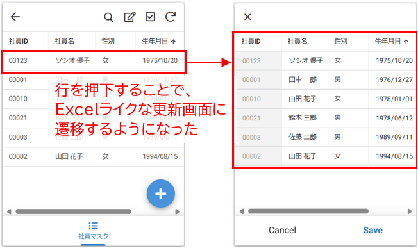Select row 00001 in the left list
Image resolution: width=418 pixels, height=248 pixels.
click(94, 80)
